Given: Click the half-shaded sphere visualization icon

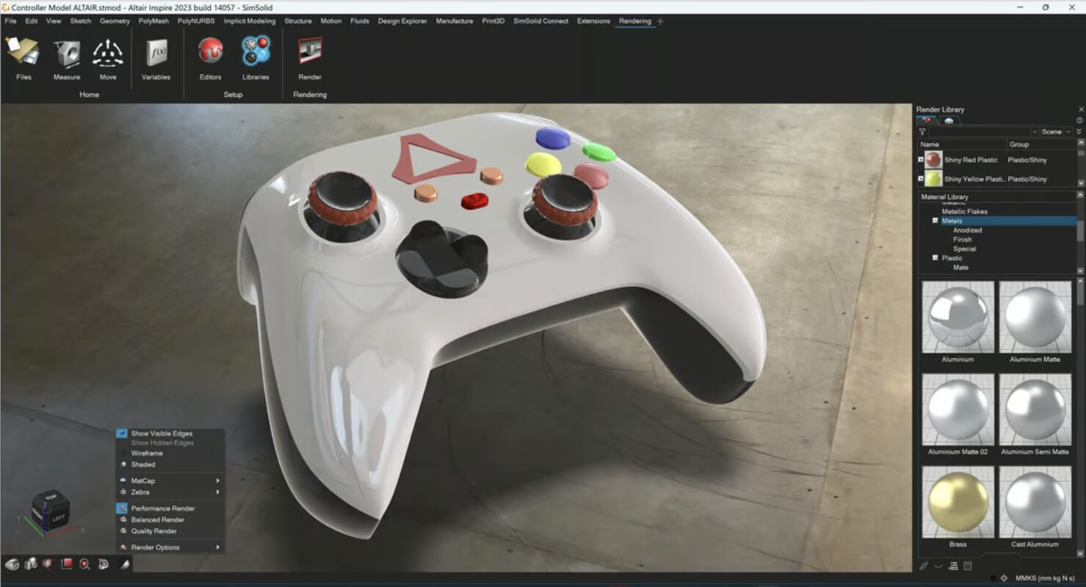Looking at the screenshot, I should pyautogui.click(x=124, y=564).
